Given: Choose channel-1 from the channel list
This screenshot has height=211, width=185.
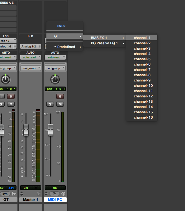Looking at the screenshot, I should click(142, 38).
